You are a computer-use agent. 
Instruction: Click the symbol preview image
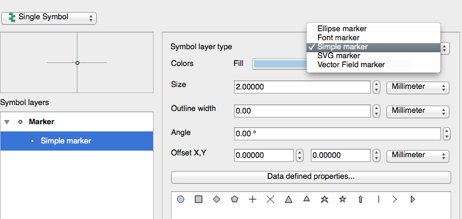tap(77, 62)
